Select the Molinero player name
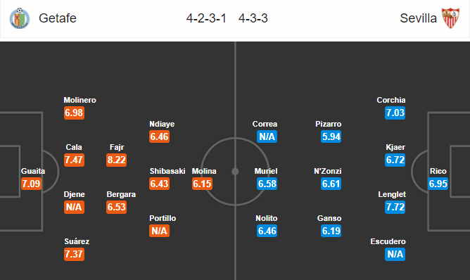Viewport: 470px width, 280px height. tap(80, 100)
